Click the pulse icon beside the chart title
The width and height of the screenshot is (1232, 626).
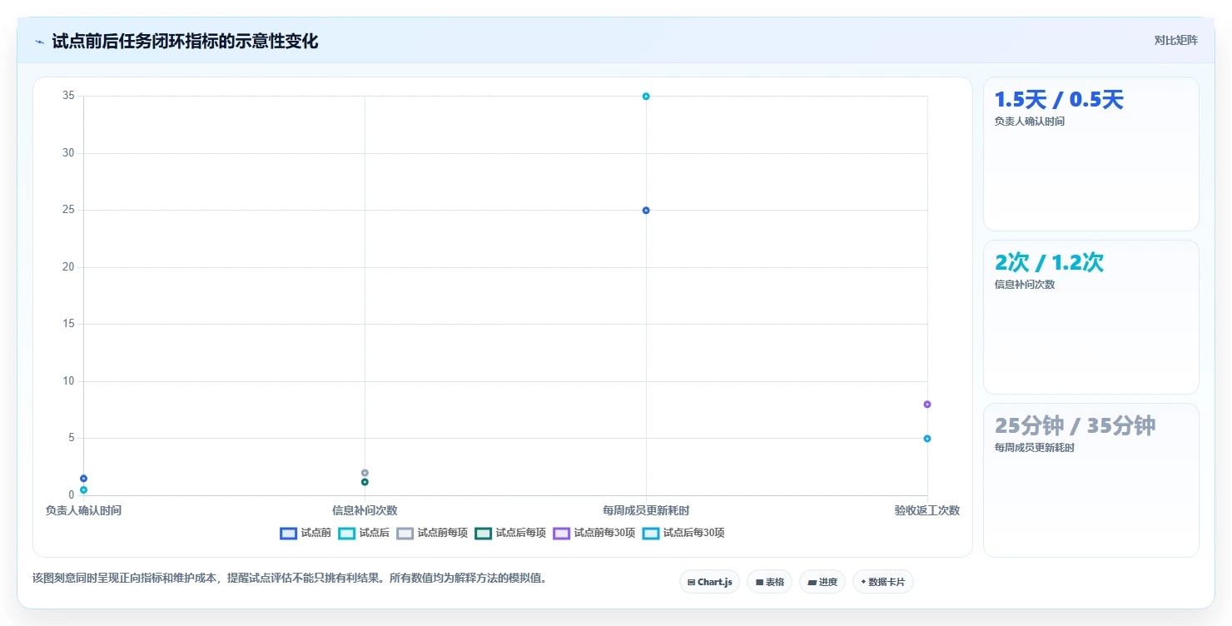[x=39, y=42]
